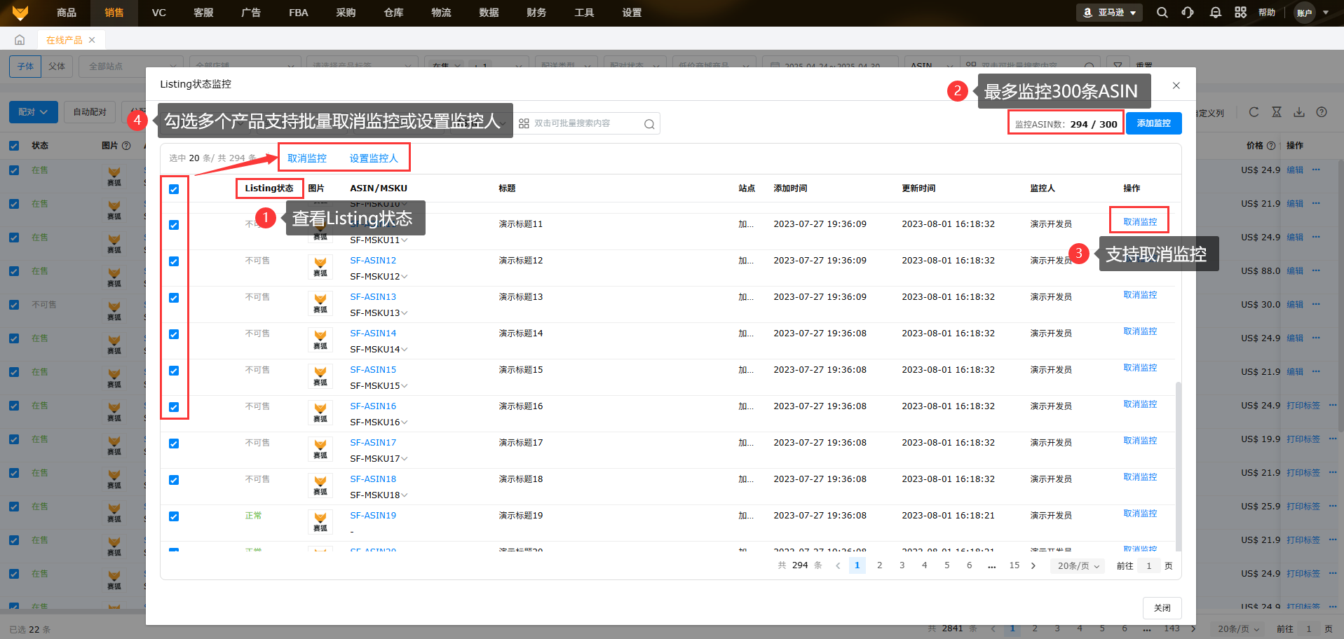This screenshot has width=1344, height=639.
Task: Click the filter funnel icon behind the dialog
Action: pyautogui.click(x=1118, y=64)
